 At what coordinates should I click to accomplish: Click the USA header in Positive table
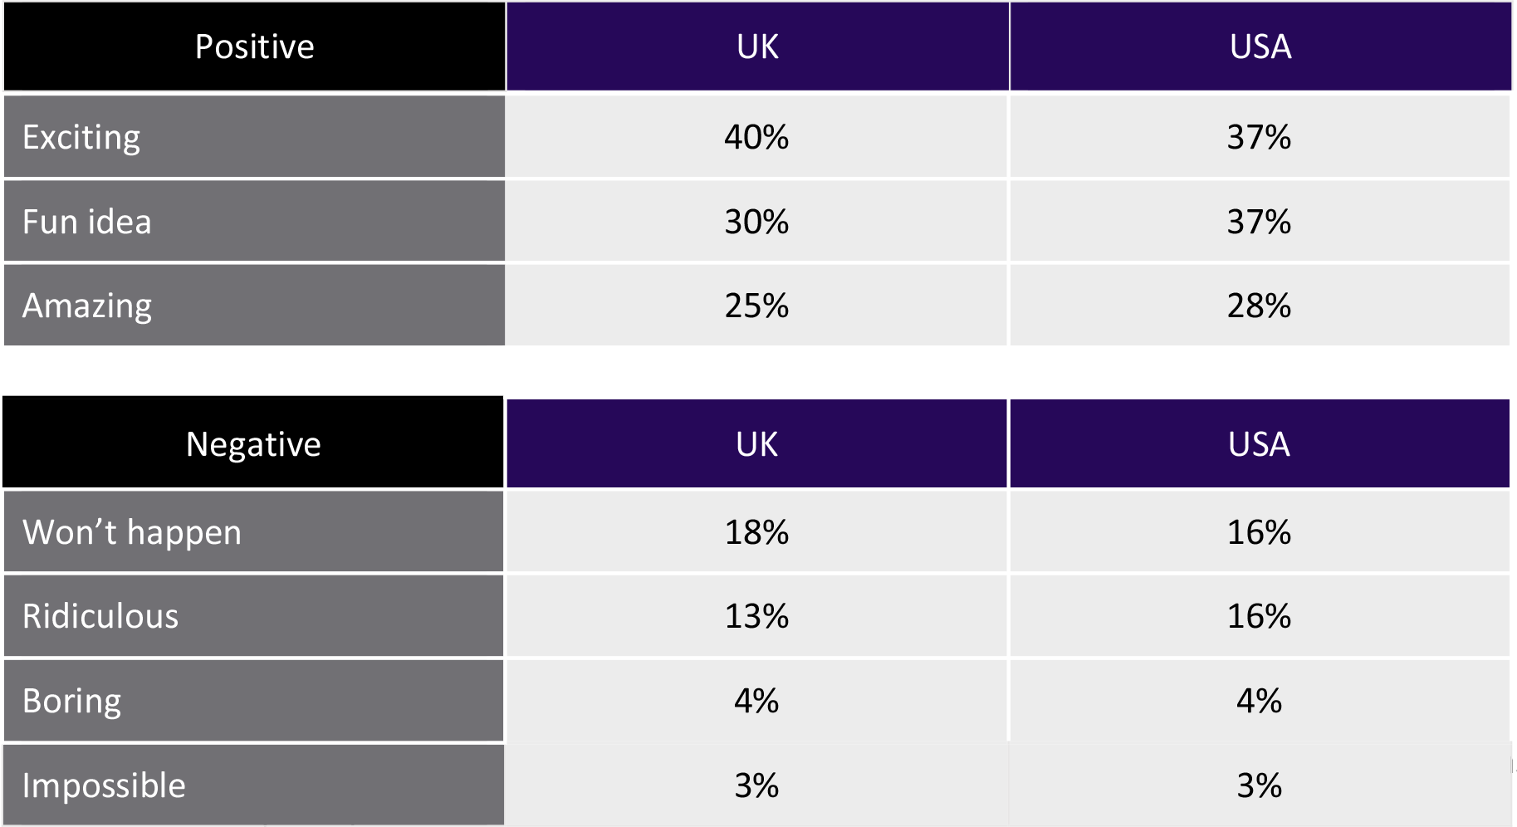tap(1260, 47)
